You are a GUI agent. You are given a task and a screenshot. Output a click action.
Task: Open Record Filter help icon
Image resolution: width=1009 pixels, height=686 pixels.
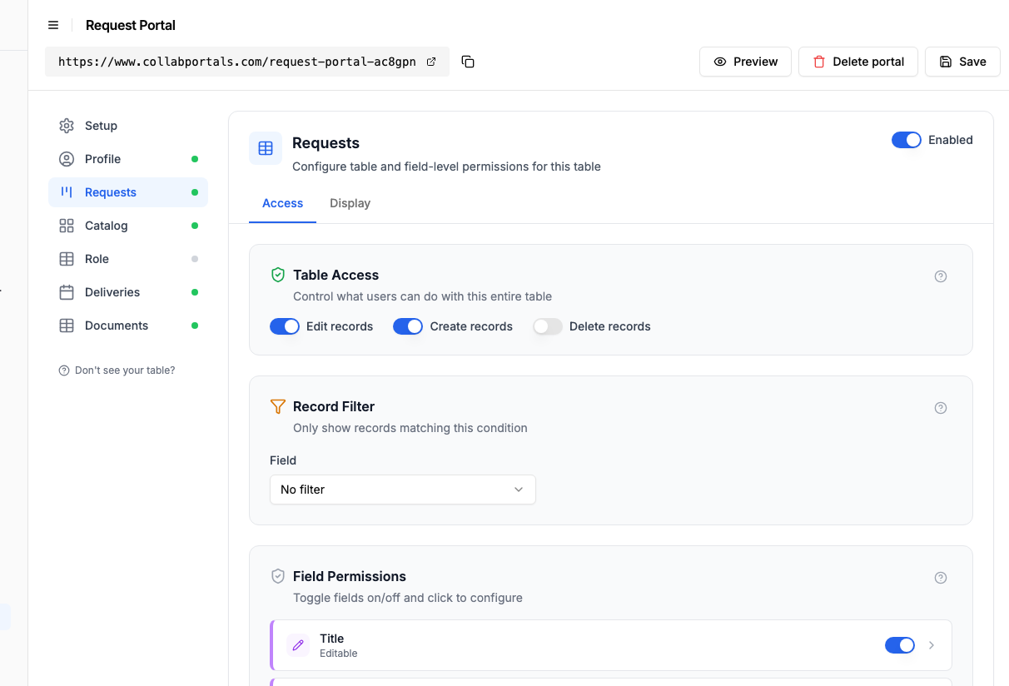tap(941, 408)
